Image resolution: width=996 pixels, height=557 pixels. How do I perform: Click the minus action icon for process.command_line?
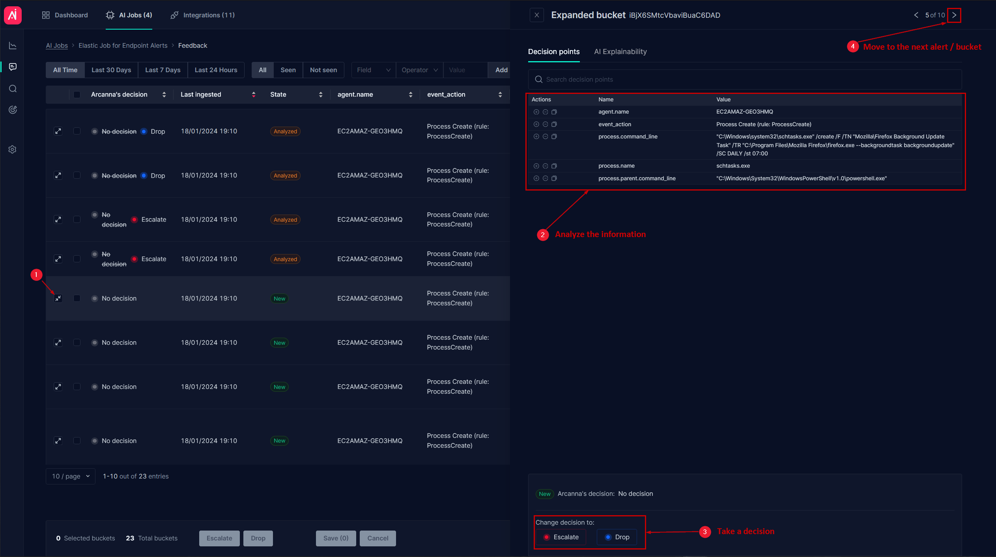(x=545, y=136)
